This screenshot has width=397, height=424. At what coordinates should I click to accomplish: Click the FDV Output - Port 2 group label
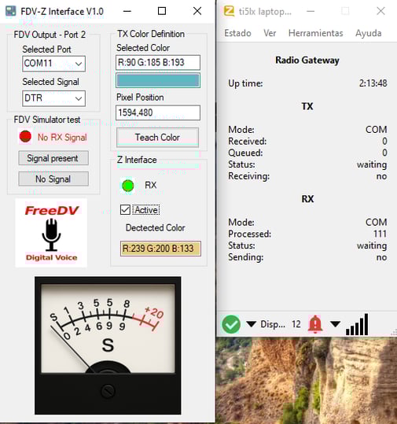tap(50, 35)
